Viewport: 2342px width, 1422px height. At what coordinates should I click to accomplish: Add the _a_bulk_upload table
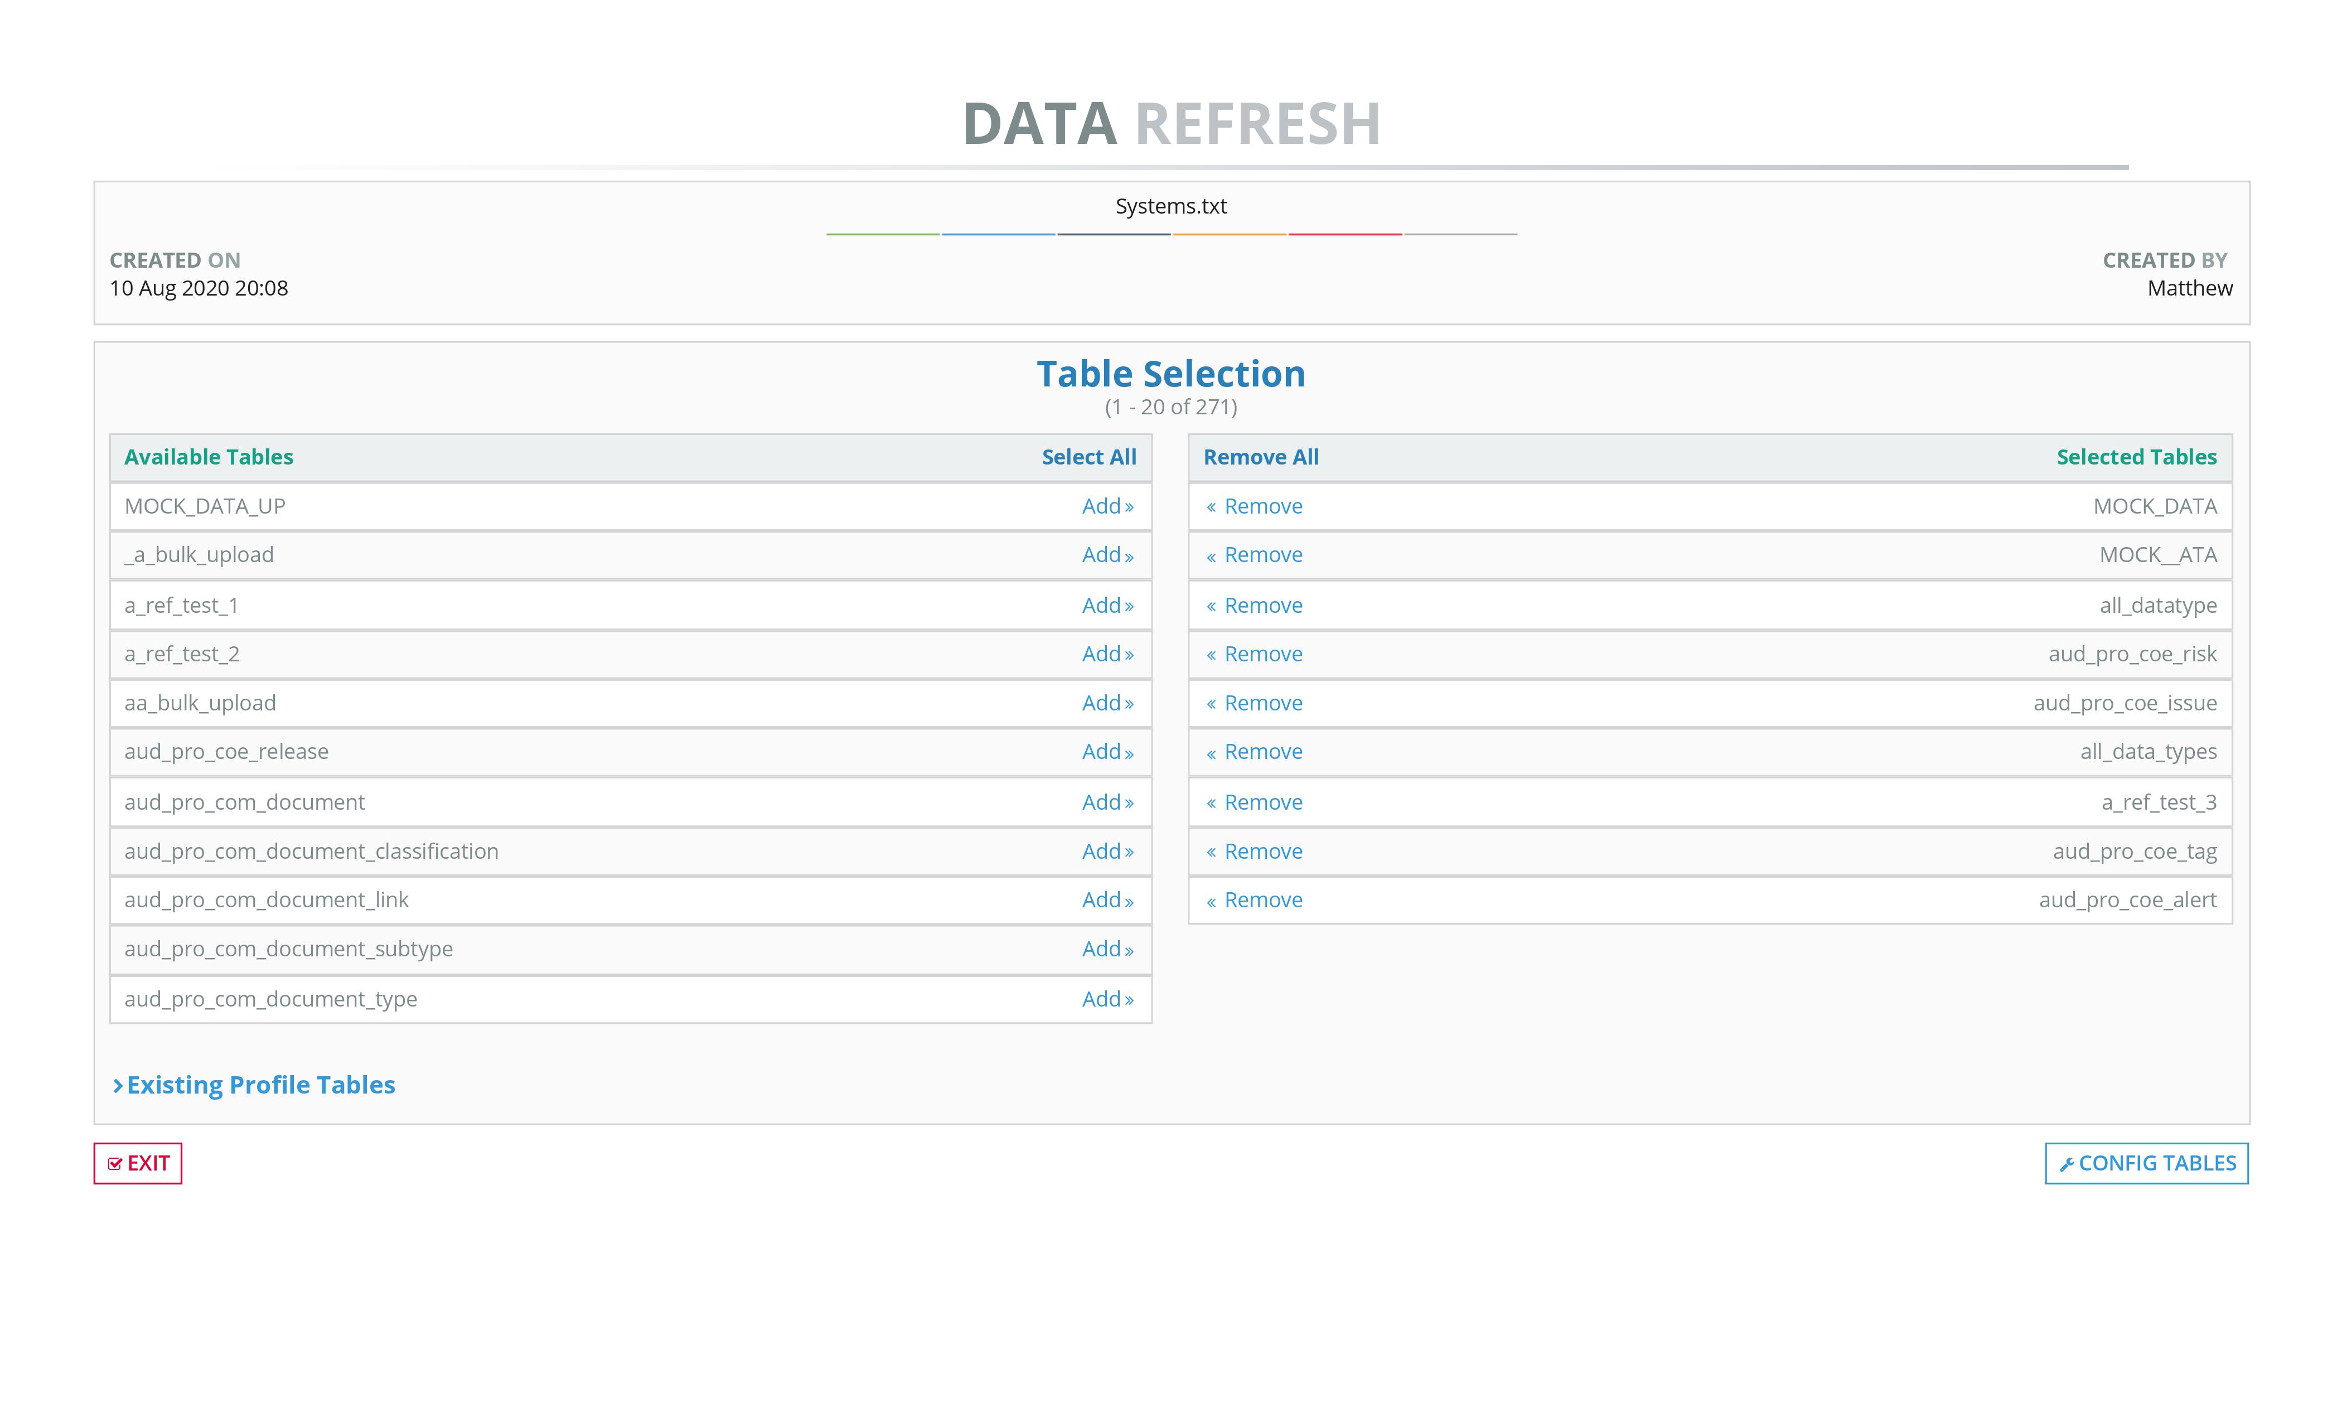pos(1107,555)
